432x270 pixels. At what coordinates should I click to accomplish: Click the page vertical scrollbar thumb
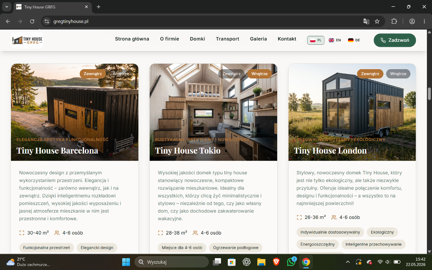[429, 94]
